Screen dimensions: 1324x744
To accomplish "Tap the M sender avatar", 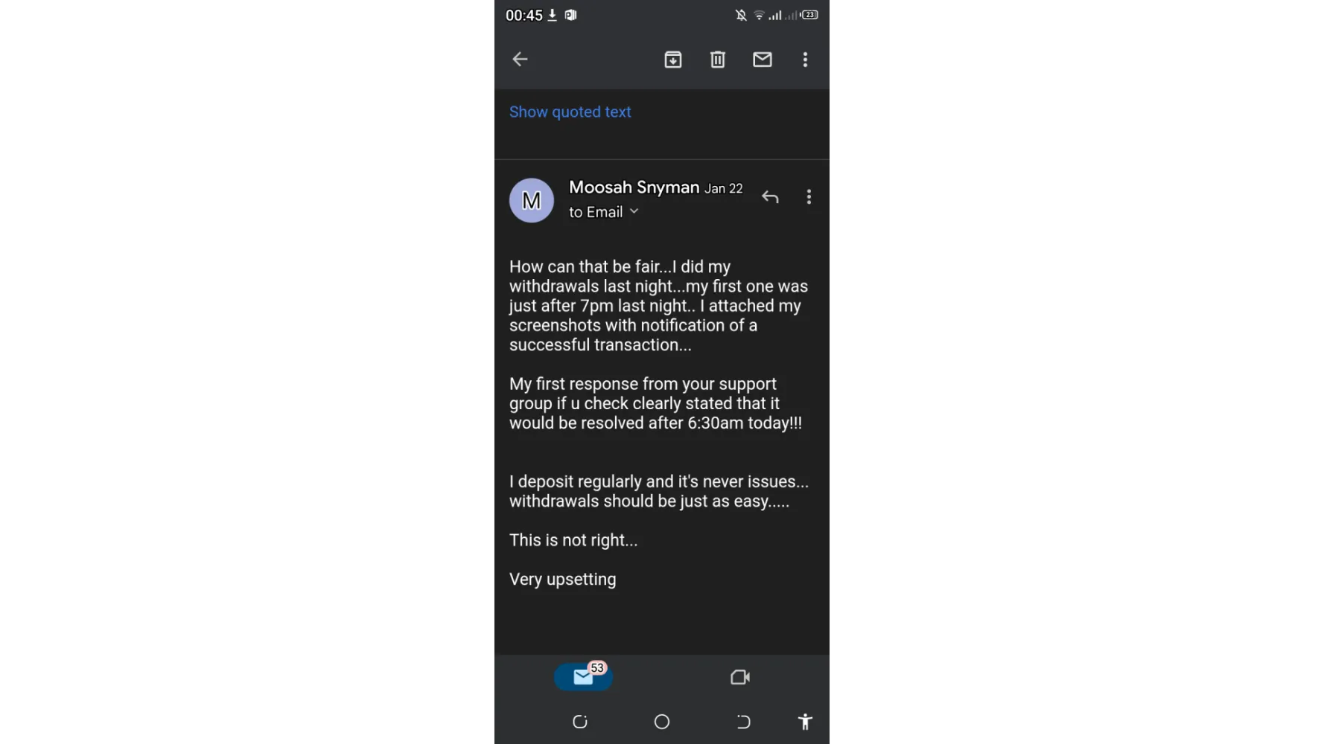I will (x=532, y=200).
